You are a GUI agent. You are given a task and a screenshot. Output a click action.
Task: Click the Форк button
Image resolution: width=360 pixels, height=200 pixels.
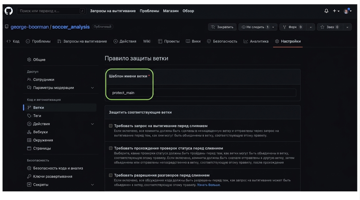click(293, 27)
